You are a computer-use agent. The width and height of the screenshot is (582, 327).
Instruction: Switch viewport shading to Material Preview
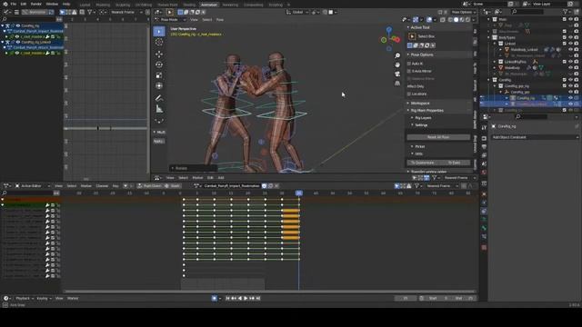462,20
